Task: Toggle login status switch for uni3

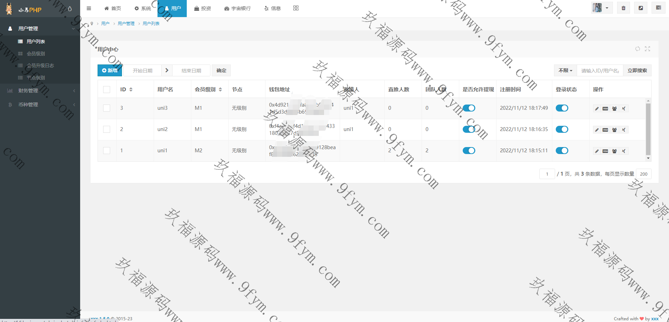Action: coord(562,108)
